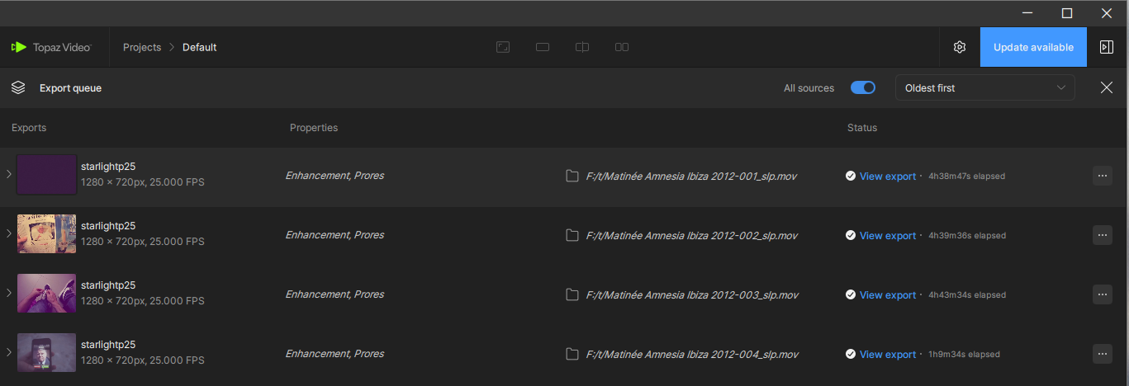This screenshot has height=386, width=1129.
Task: Select the single view layout icon
Action: tap(543, 47)
